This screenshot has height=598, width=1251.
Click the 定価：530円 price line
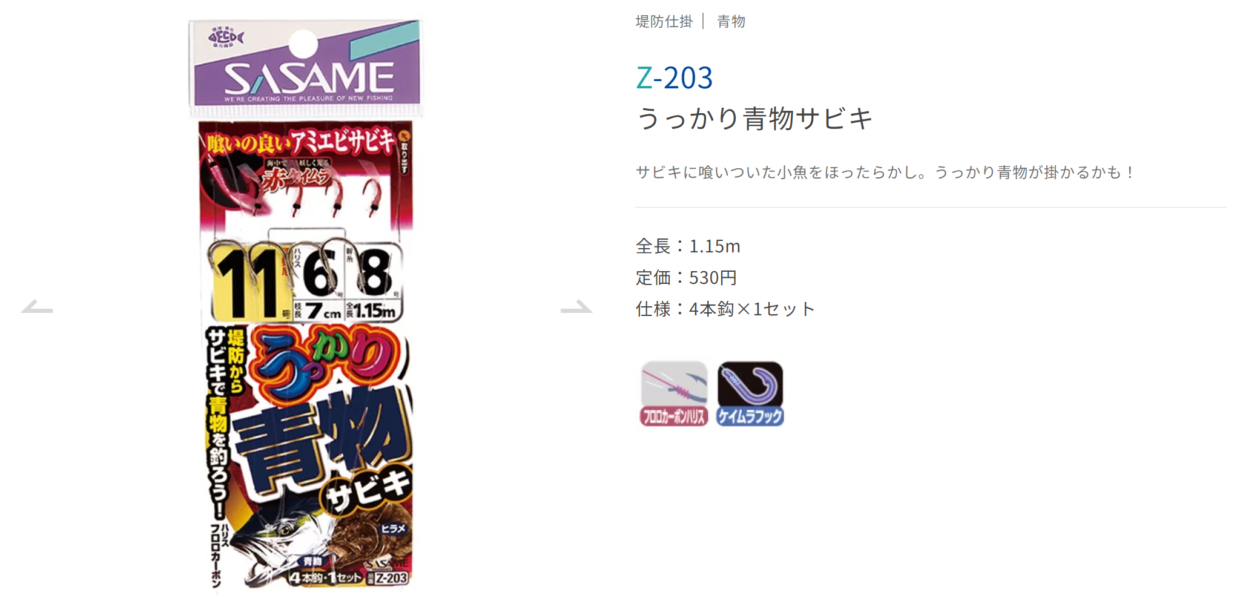pos(686,278)
